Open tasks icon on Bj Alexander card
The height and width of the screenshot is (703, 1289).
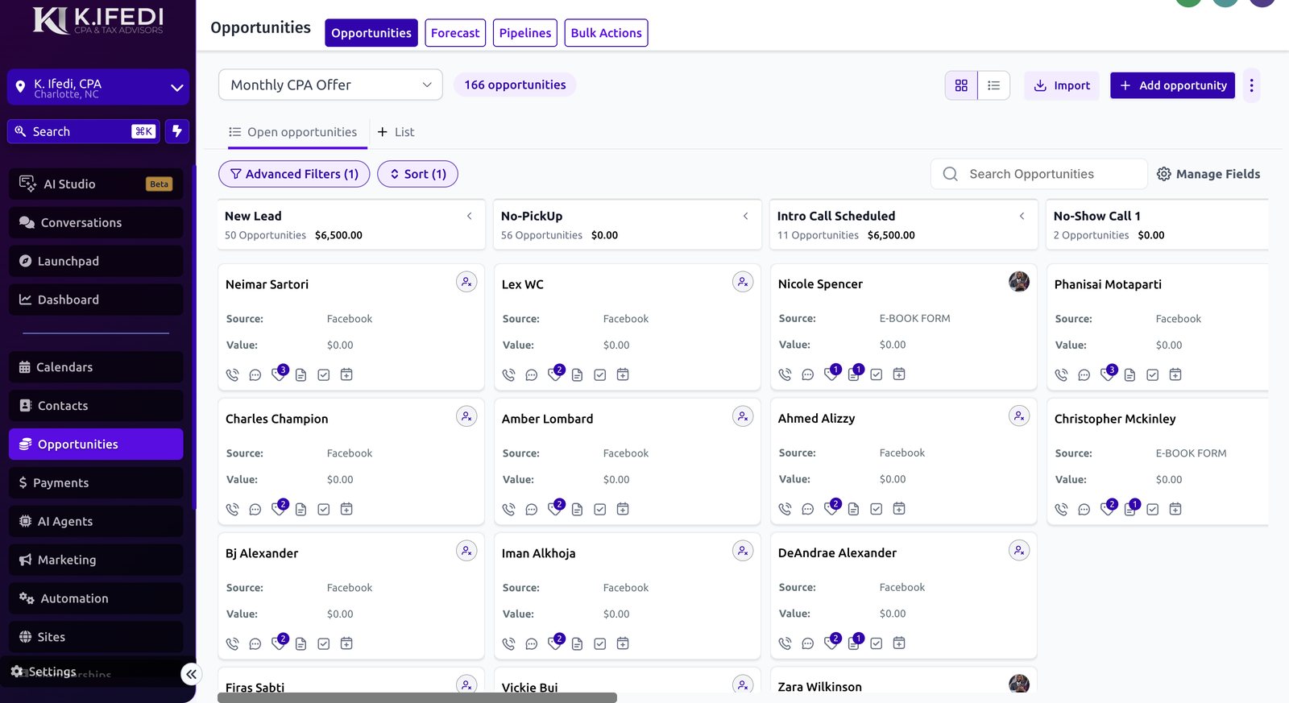(x=324, y=643)
